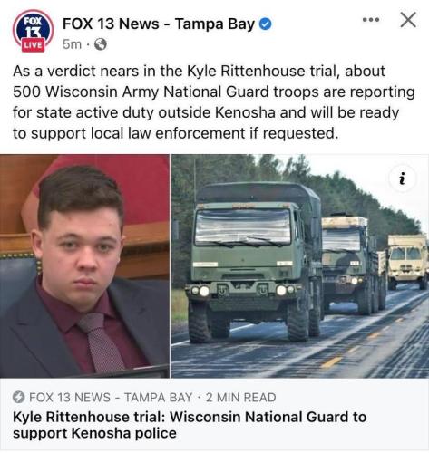Click the FOX 13 NEWS - TAMPA BAY source label

click(x=111, y=397)
